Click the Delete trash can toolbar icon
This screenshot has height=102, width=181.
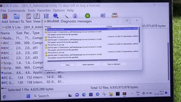46,16
